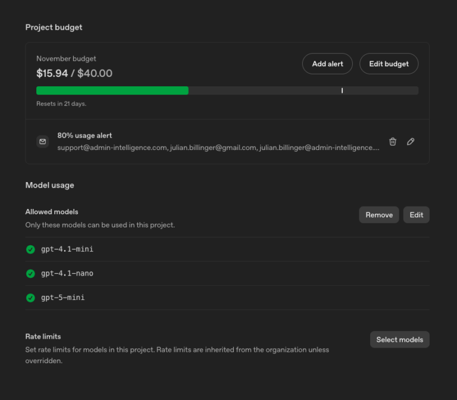Click the white alert threshold marker on budget bar

[x=342, y=90]
